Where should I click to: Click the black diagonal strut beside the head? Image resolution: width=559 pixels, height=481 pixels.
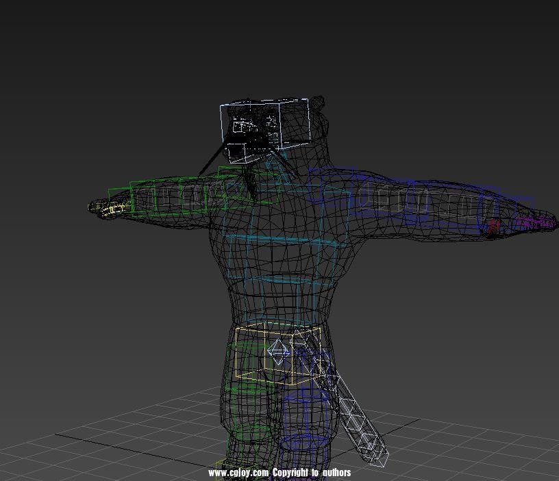click(x=210, y=161)
